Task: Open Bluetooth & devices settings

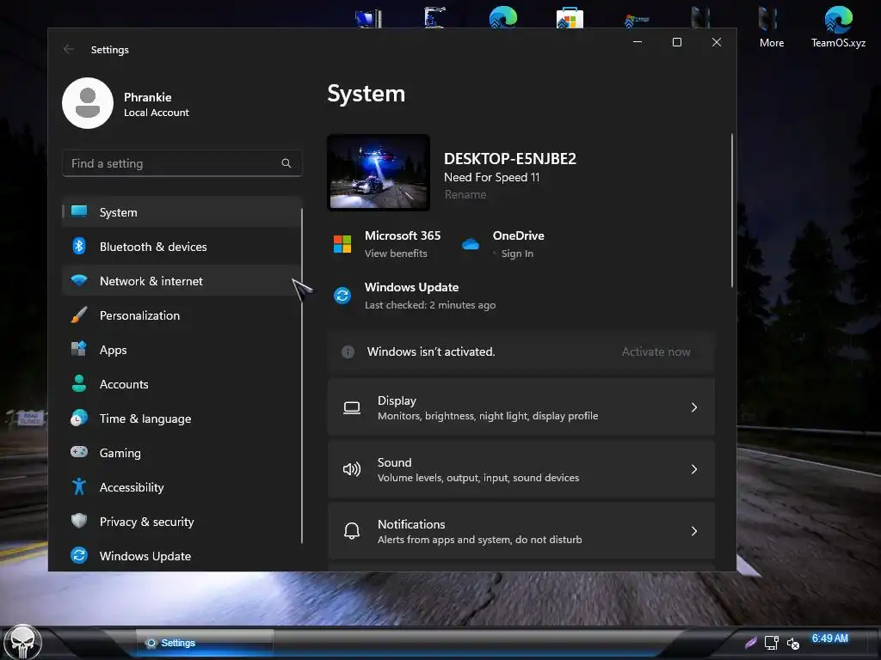Action: 182,247
